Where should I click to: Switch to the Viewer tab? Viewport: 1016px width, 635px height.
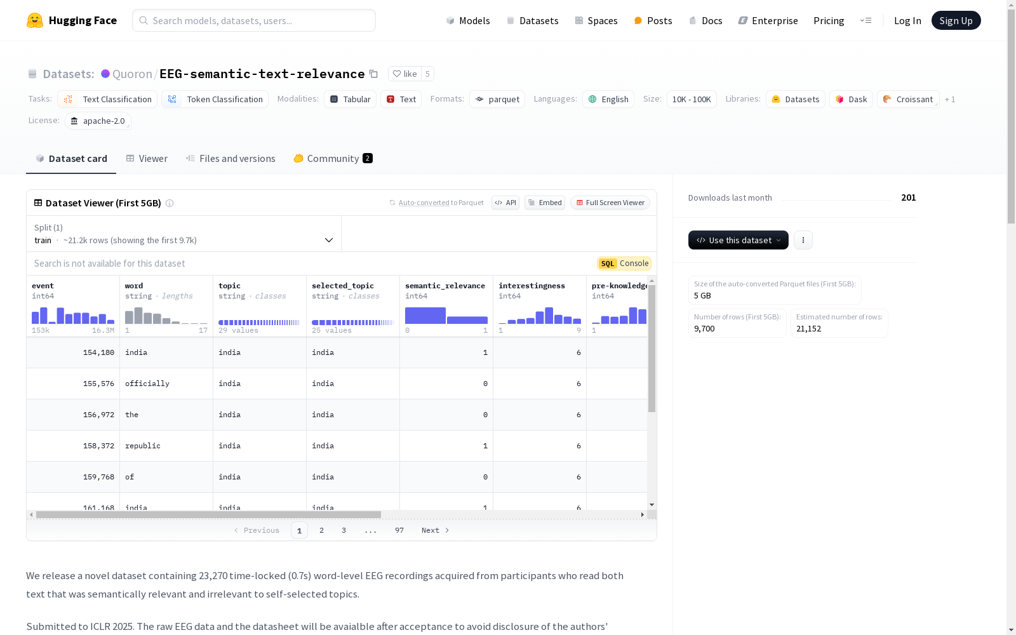[x=147, y=159]
